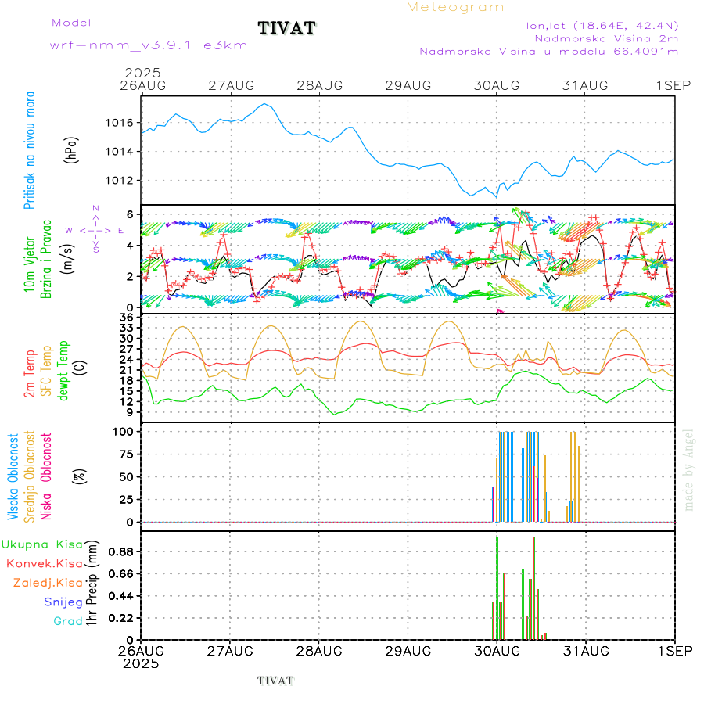Click the wind direction compass rose icon
Image resolution: width=704 pixels, height=704 pixels.
coord(95,230)
